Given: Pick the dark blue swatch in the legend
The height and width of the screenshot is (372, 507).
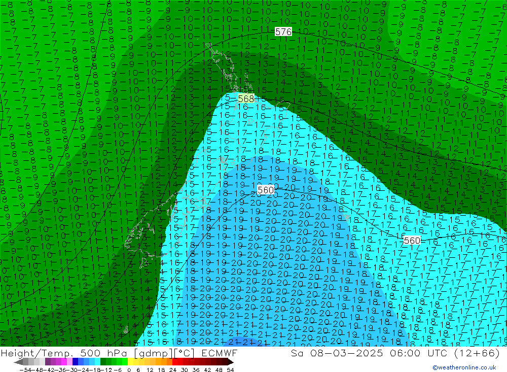Looking at the screenshot, I should coord(75,362).
